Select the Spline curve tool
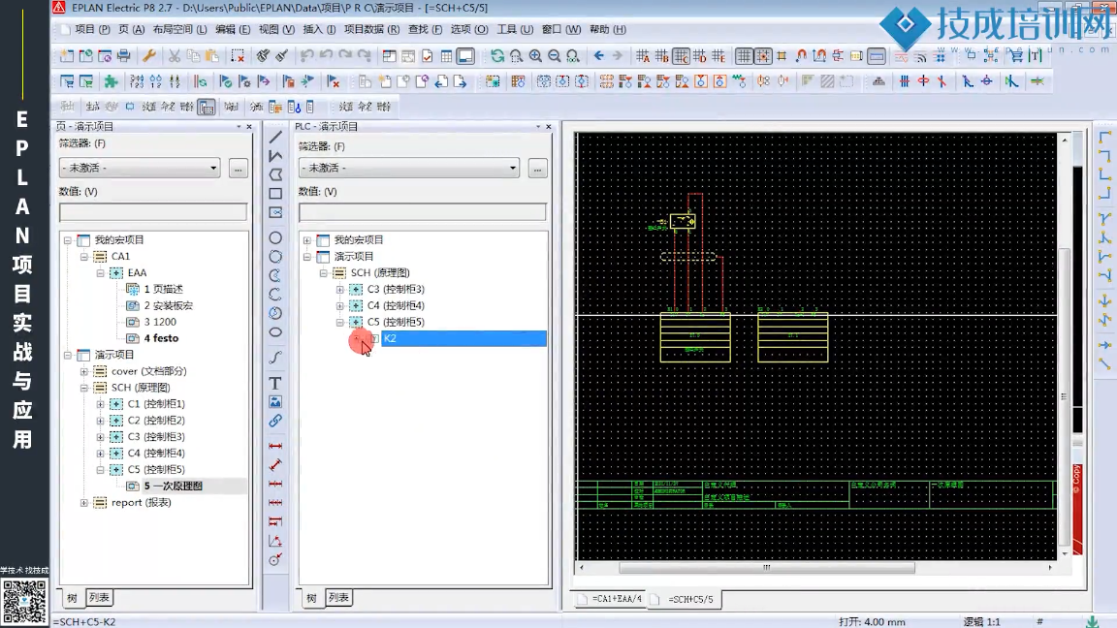Viewport: 1117px width, 628px height. pos(275,358)
